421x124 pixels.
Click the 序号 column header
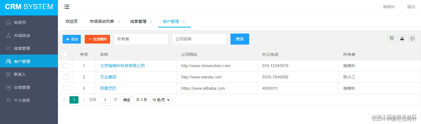pyautogui.click(x=84, y=55)
